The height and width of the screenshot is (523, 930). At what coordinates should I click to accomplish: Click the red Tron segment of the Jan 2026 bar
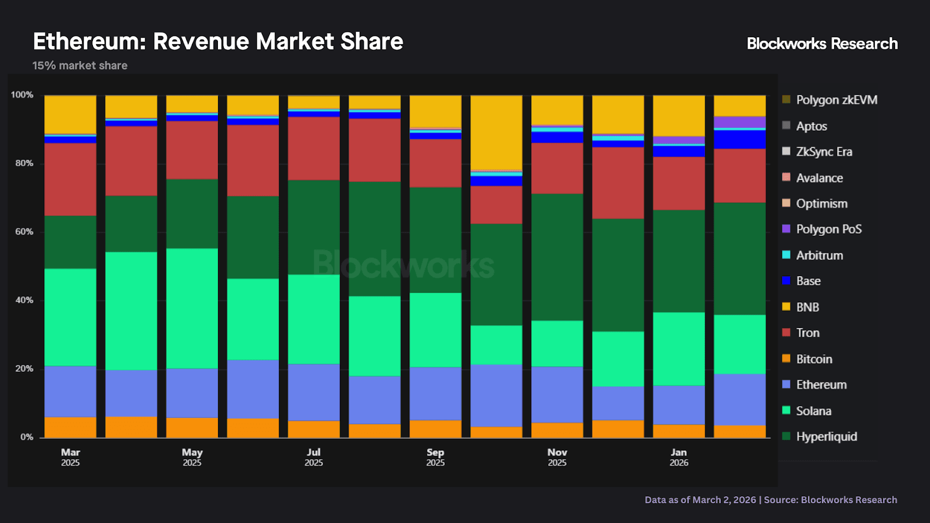pos(679,184)
